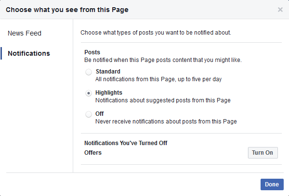Click 'Be notified when this Page posts' text

tap(163, 60)
